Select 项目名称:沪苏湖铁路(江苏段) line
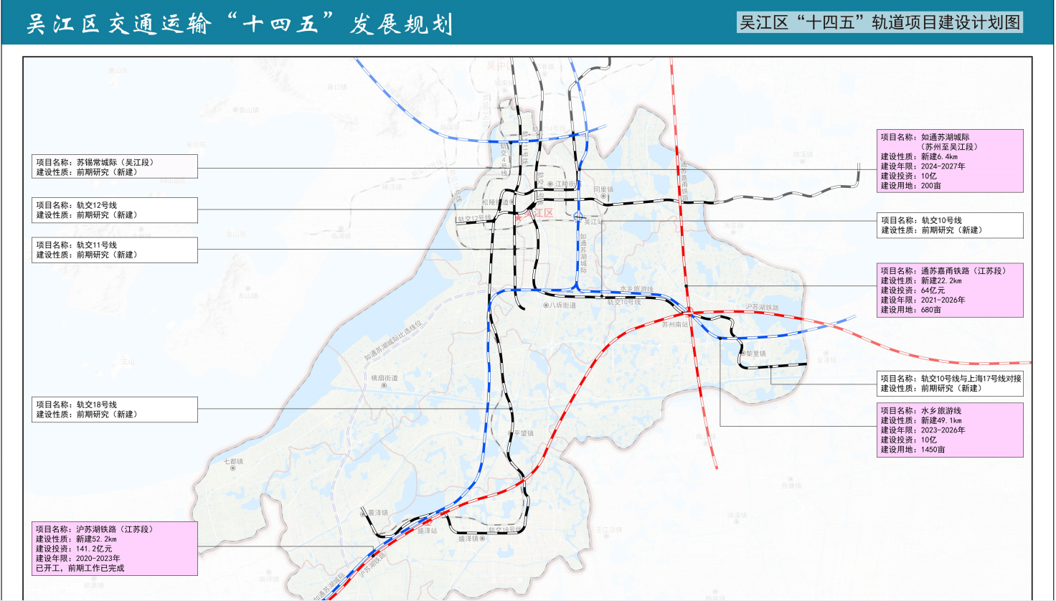The width and height of the screenshot is (1056, 601). click(x=95, y=529)
